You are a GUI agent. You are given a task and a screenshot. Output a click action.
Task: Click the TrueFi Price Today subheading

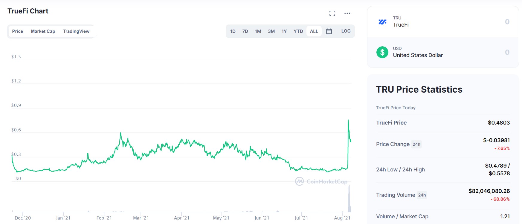396,108
